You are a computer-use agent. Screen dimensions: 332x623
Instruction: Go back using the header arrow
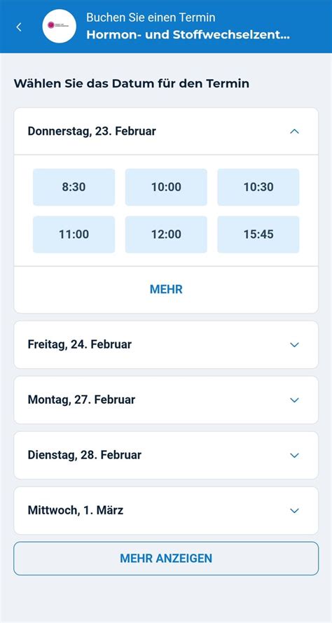[19, 27]
